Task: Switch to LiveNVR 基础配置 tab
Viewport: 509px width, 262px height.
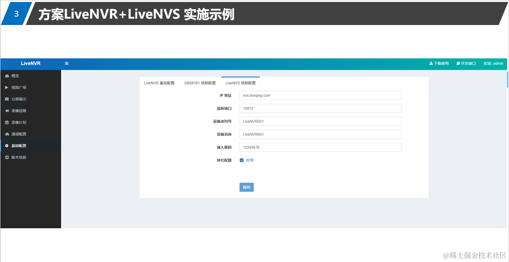Action: click(x=159, y=83)
